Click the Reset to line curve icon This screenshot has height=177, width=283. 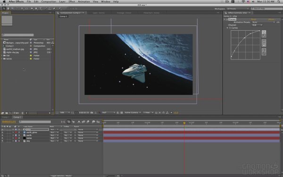click(x=264, y=54)
